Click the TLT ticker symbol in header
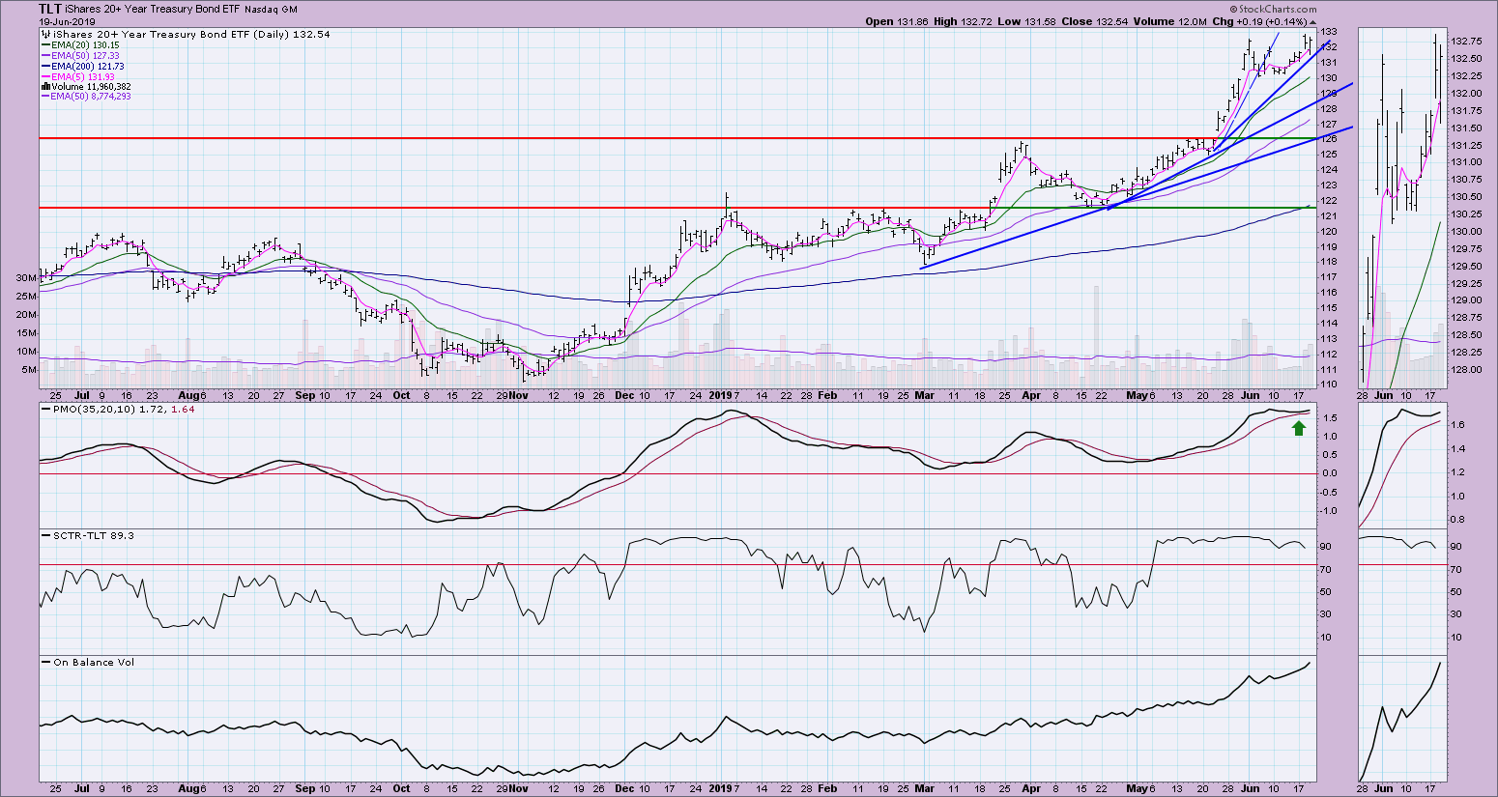Screen dimensions: 1498x797 click(51, 9)
